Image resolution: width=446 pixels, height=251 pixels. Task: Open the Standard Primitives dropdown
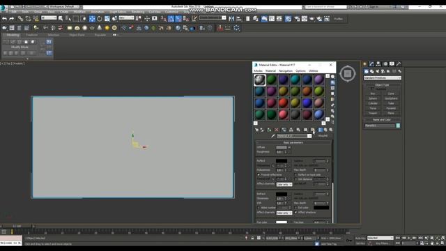(x=383, y=78)
